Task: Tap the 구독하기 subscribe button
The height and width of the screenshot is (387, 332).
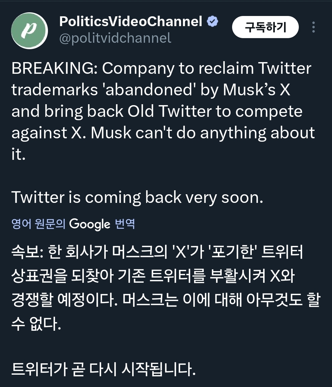Action: point(265,27)
